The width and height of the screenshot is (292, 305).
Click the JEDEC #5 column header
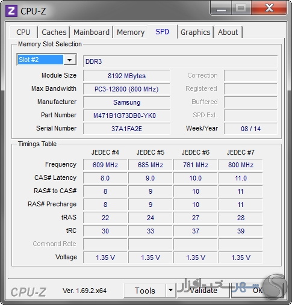151,152
